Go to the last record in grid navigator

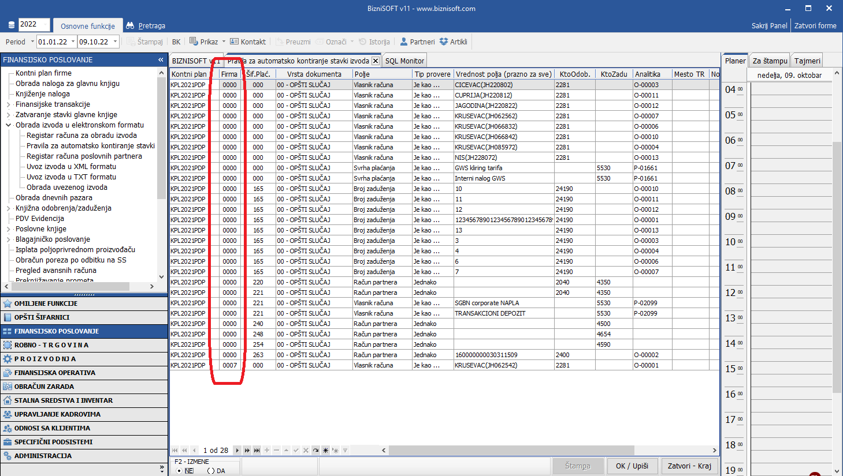(257, 450)
